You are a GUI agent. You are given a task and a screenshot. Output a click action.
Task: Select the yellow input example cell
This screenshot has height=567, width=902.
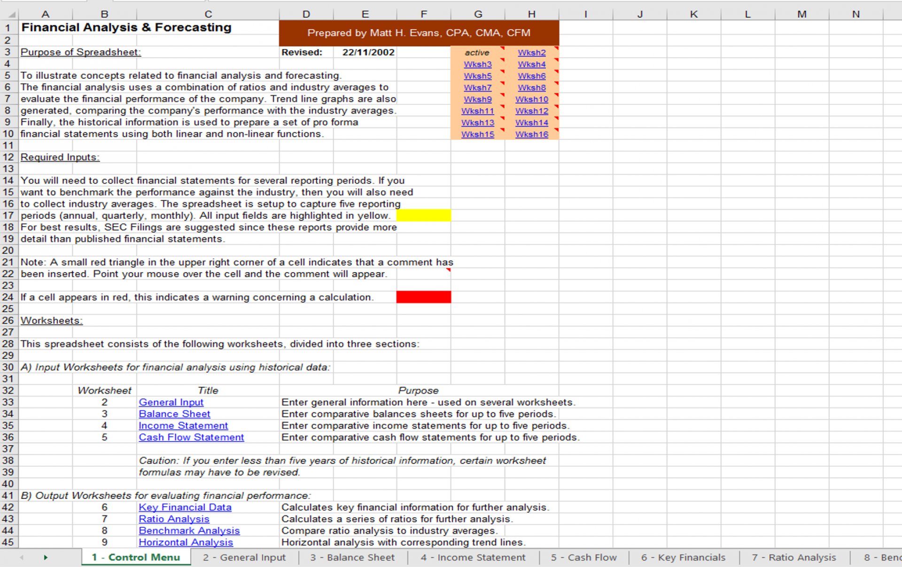(x=423, y=215)
